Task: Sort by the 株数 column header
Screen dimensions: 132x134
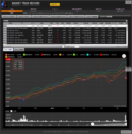Action: click(x=62, y=23)
